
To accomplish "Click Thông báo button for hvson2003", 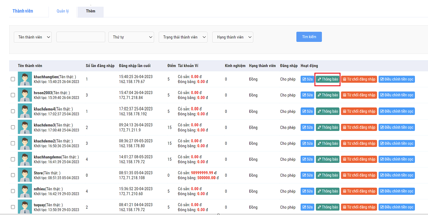I will 328,95.
